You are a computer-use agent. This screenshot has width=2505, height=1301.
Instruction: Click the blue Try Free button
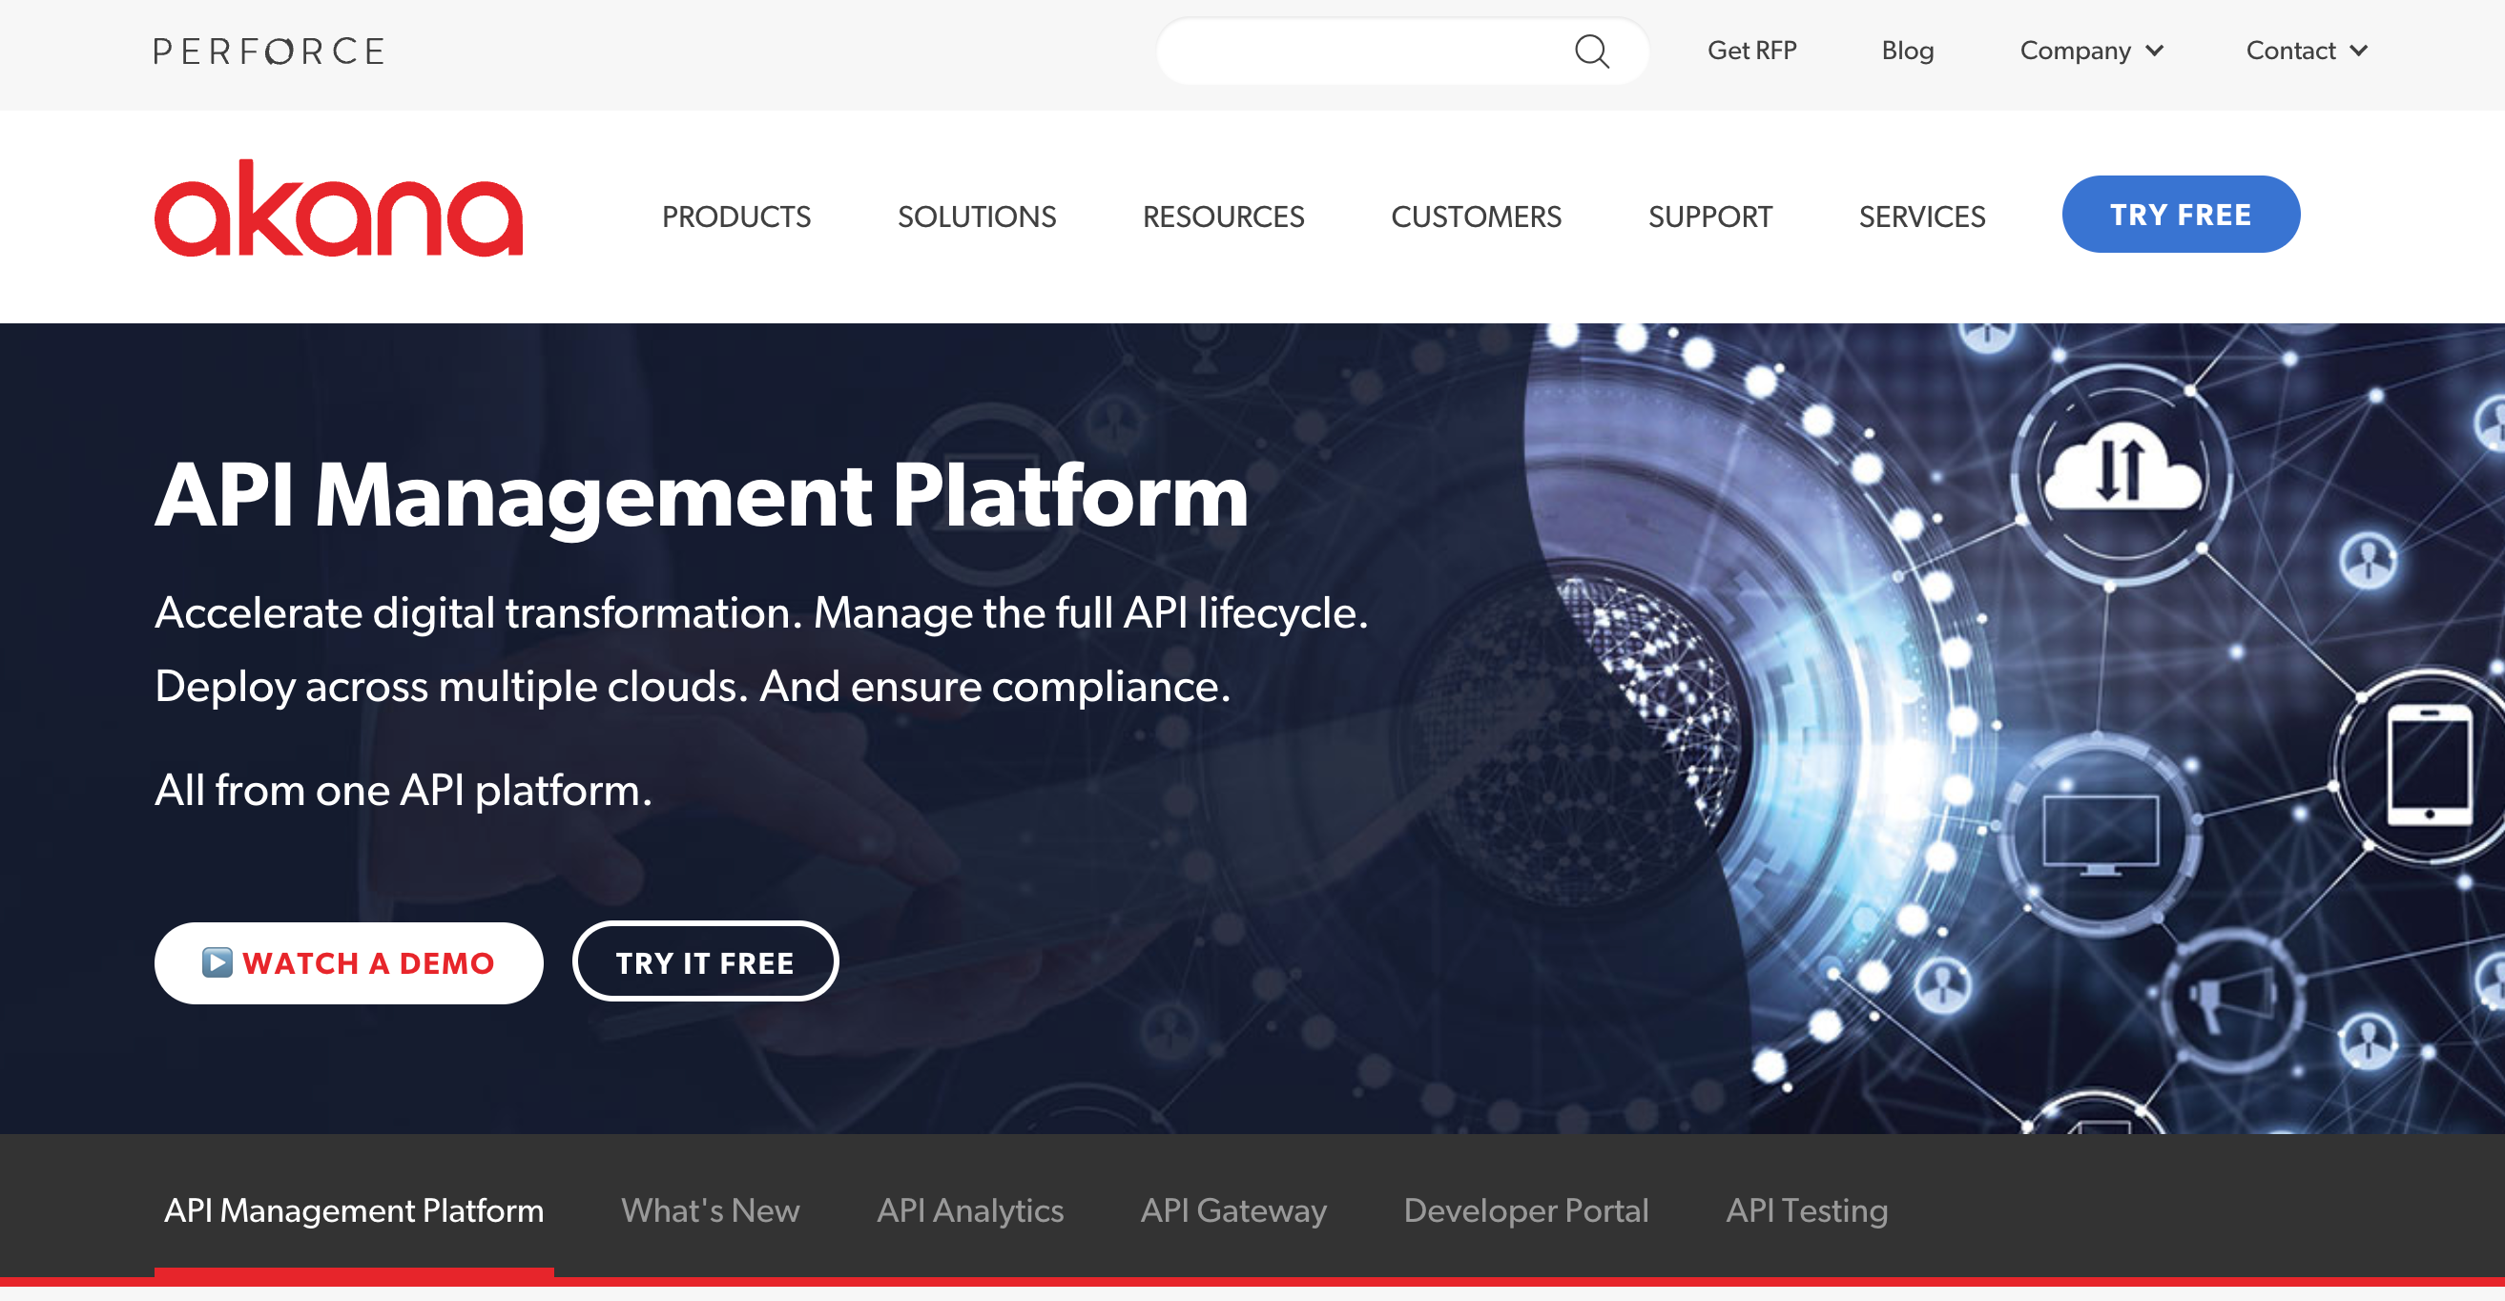tap(2181, 214)
